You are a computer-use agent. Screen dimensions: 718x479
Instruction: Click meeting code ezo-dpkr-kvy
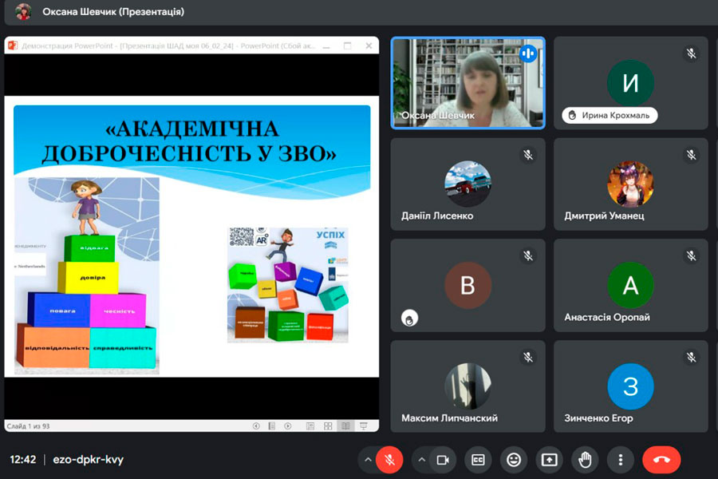[88, 459]
